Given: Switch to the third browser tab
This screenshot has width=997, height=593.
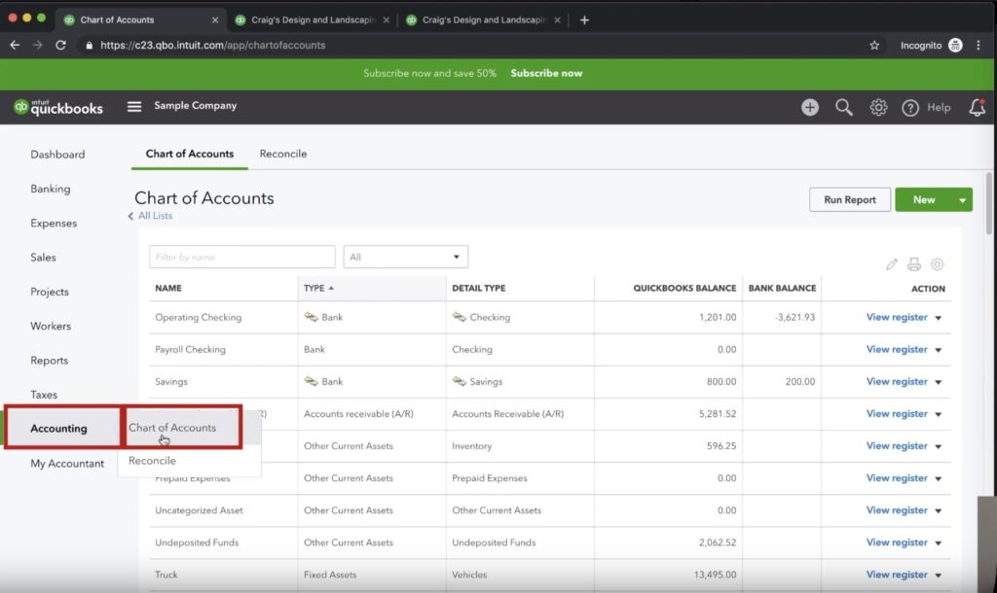Looking at the screenshot, I should (x=483, y=19).
